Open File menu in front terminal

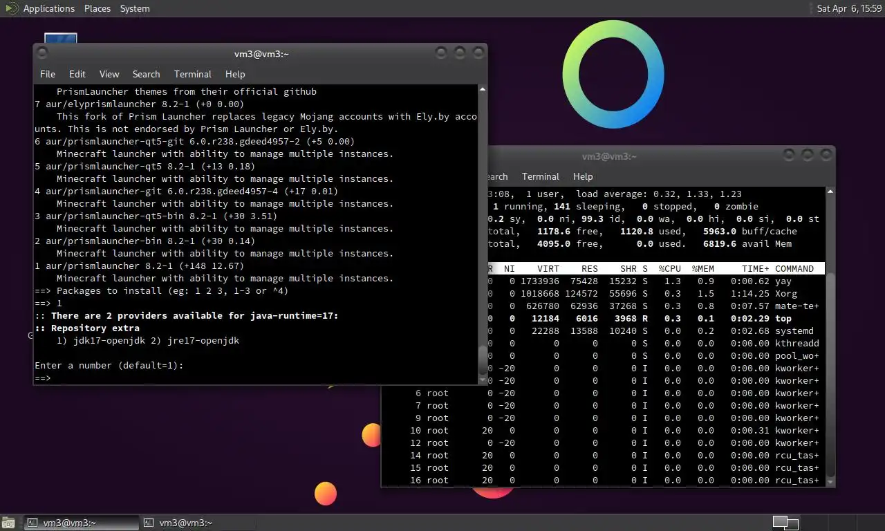coord(48,74)
